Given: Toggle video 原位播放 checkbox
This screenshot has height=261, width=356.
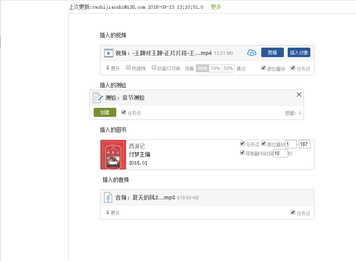Looking at the screenshot, I should (x=264, y=68).
